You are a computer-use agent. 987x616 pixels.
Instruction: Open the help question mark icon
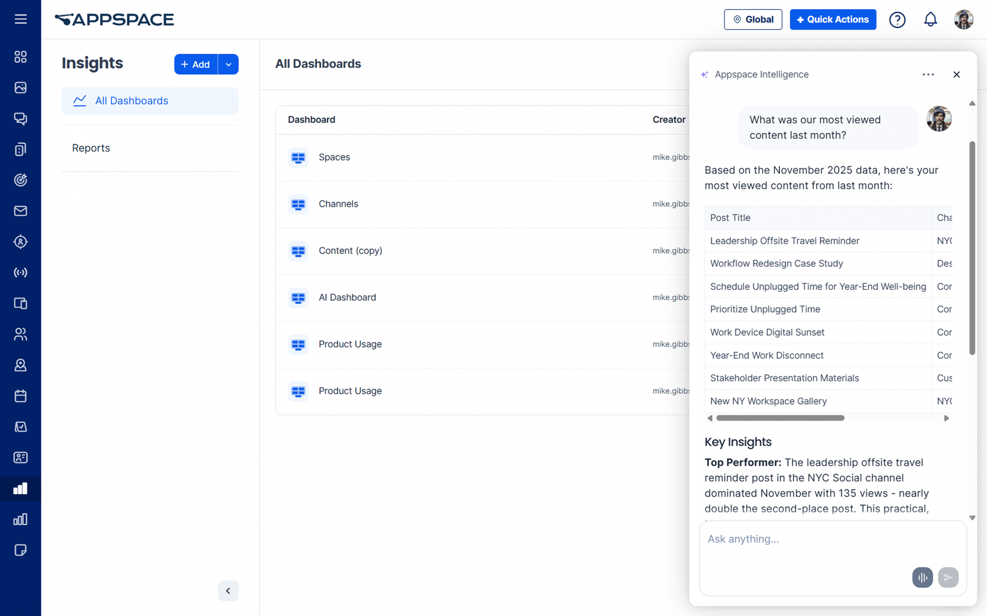point(897,19)
